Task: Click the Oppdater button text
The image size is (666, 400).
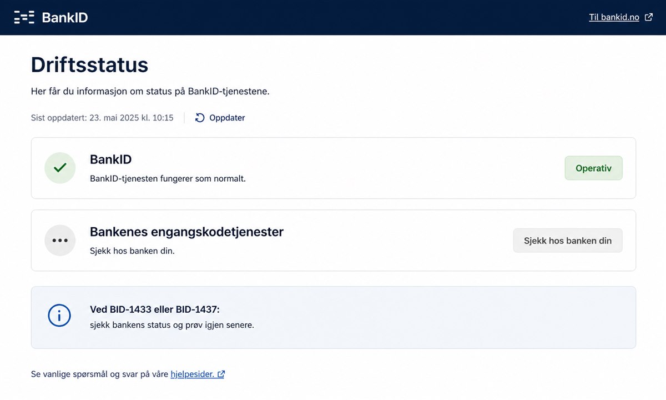Action: point(227,118)
